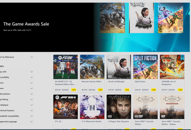Viewport: 191px width, 130px height.
Task: Click the A Plague Tale: Requiem cover art
Action: (x=119, y=107)
